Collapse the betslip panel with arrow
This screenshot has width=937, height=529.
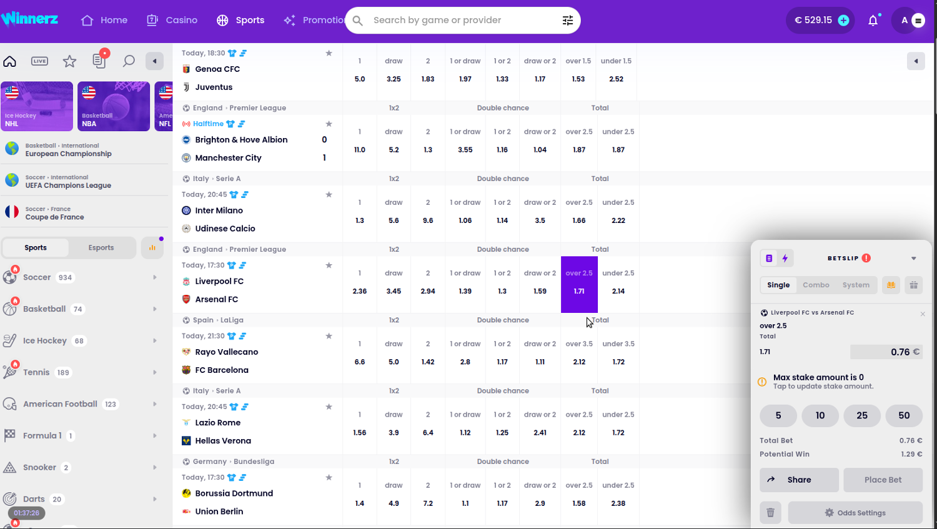pyautogui.click(x=913, y=258)
